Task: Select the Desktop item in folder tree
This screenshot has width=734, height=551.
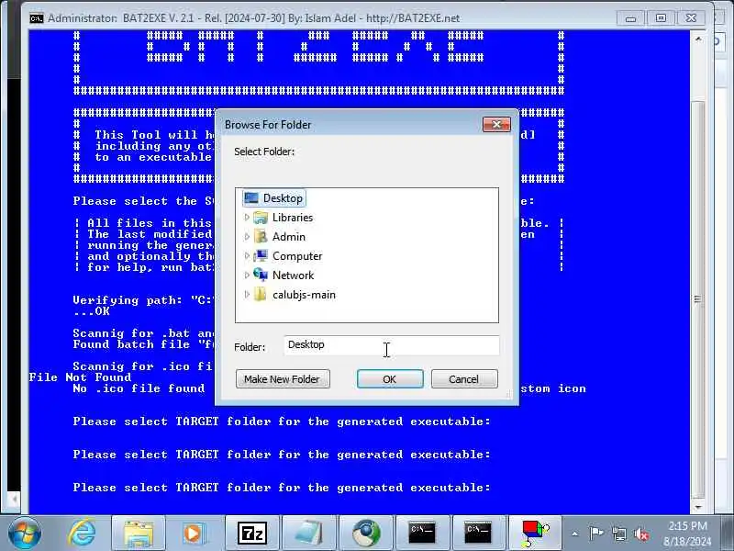Action: pos(274,198)
